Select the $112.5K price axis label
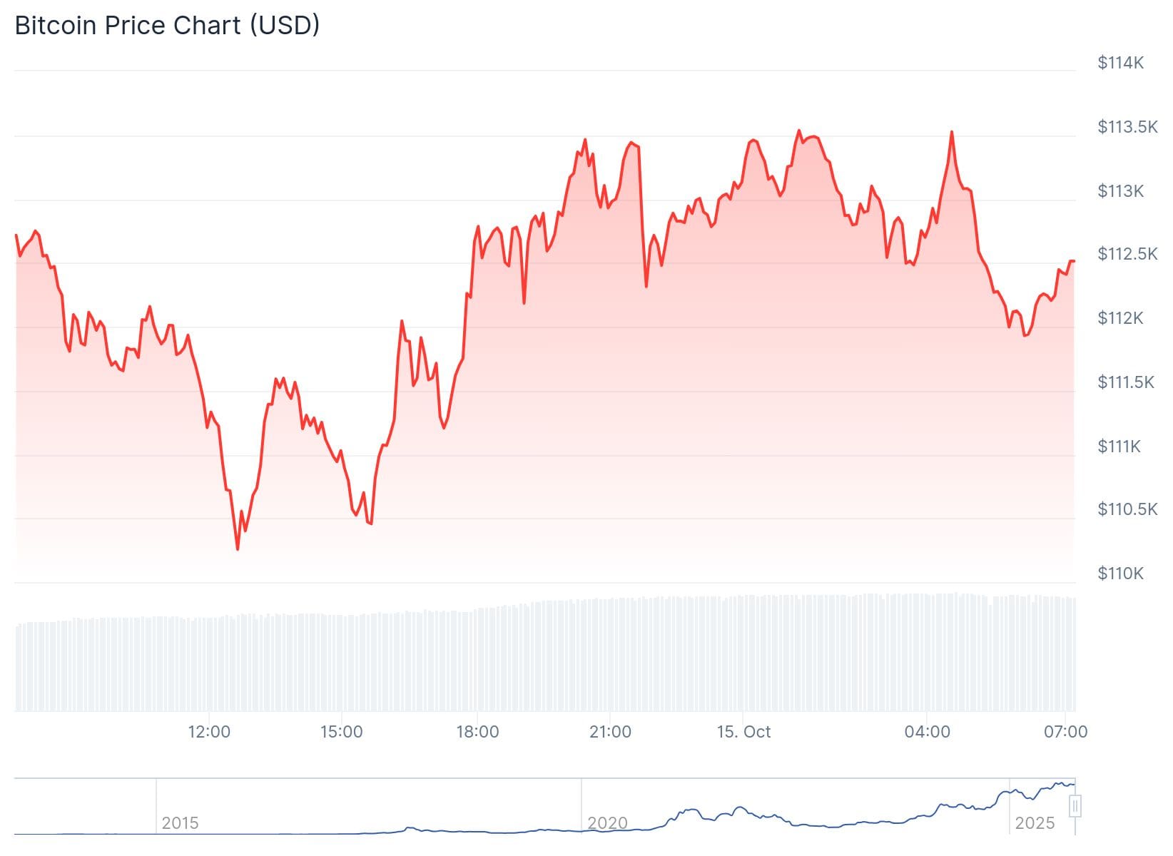This screenshot has width=1173, height=856. 1127,254
